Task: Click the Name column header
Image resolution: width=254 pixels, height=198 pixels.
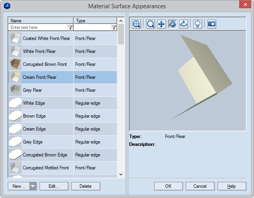Action: coord(41,21)
